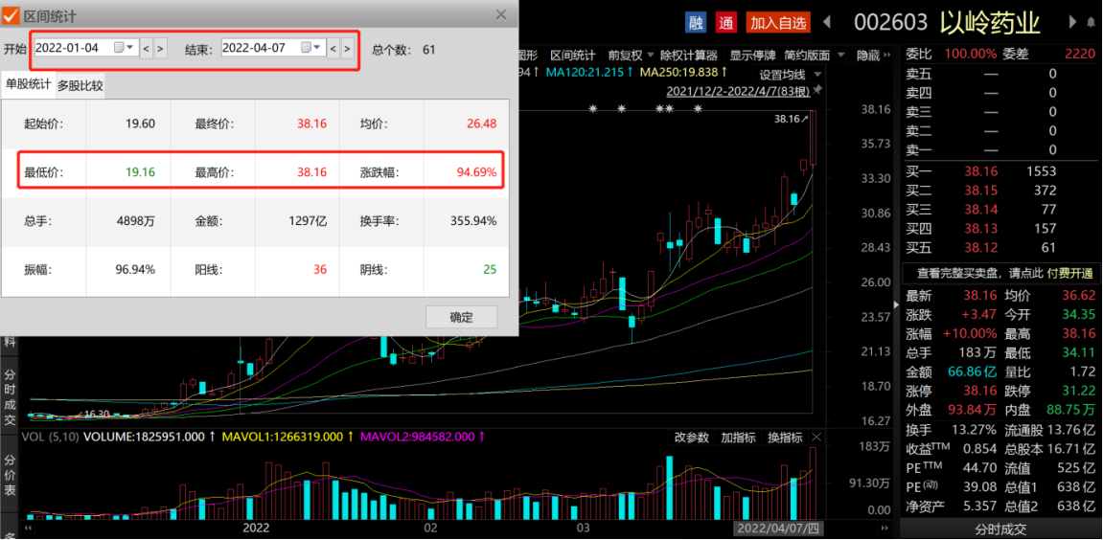Click the 加指标 button
Screen dimensions: 1103x540
click(x=738, y=438)
